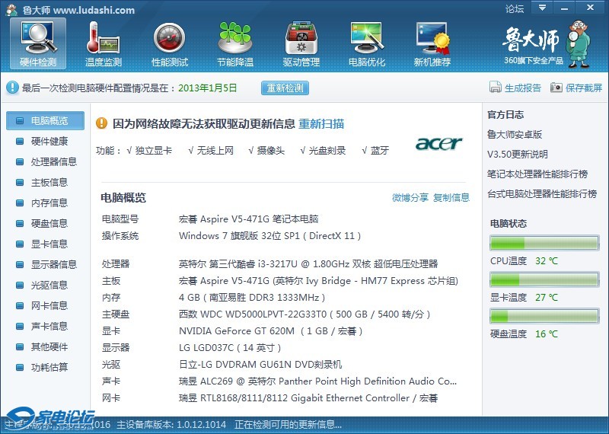Image resolution: width=609 pixels, height=434 pixels.
Task: Click the NVIDIA GeForce GT 620M text
Action: [271, 331]
